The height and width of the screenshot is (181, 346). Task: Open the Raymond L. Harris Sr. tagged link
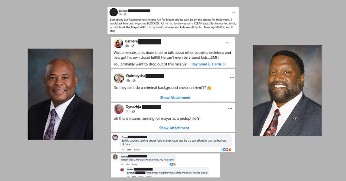pyautogui.click(x=209, y=64)
